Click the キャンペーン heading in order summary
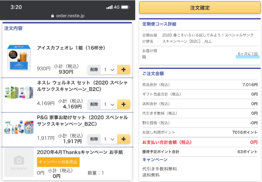The width and height of the screenshot is (262, 182). click(x=155, y=160)
